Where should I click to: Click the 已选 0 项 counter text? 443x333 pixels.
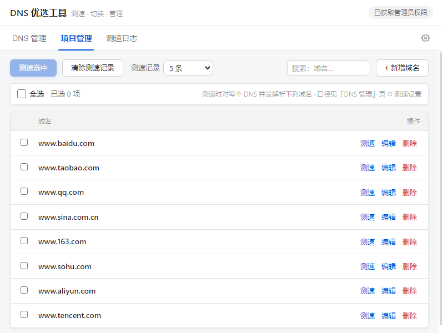coord(66,94)
